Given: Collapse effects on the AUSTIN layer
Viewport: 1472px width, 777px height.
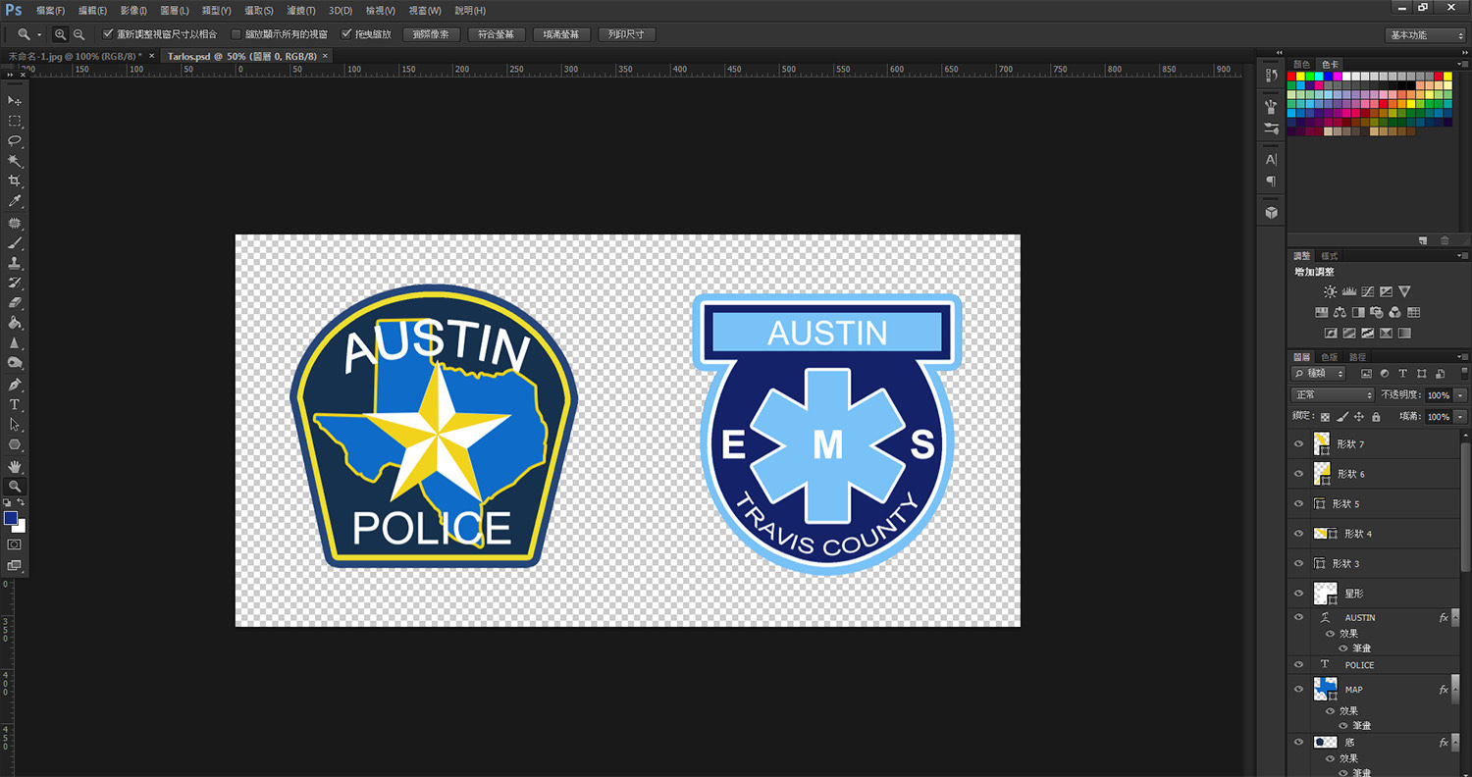Looking at the screenshot, I should point(1456,618).
